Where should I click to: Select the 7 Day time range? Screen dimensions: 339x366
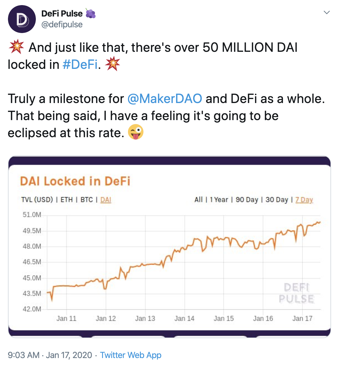pos(304,200)
